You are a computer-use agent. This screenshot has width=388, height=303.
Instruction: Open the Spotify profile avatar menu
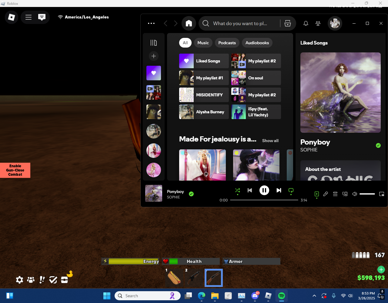coord(335,23)
